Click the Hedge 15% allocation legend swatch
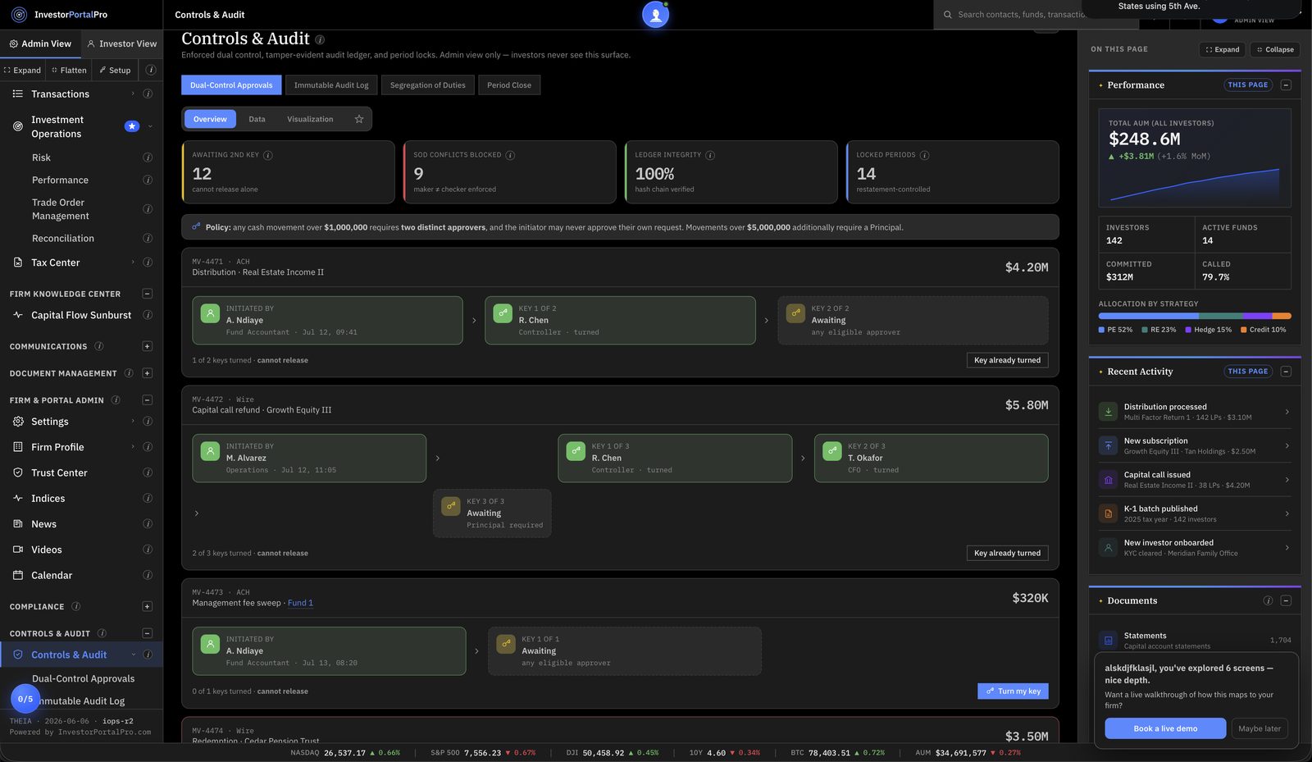 coord(1188,330)
